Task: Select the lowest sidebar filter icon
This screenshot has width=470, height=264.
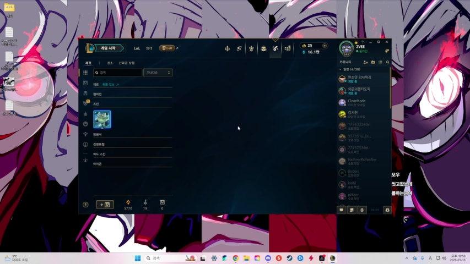Action: click(x=85, y=160)
